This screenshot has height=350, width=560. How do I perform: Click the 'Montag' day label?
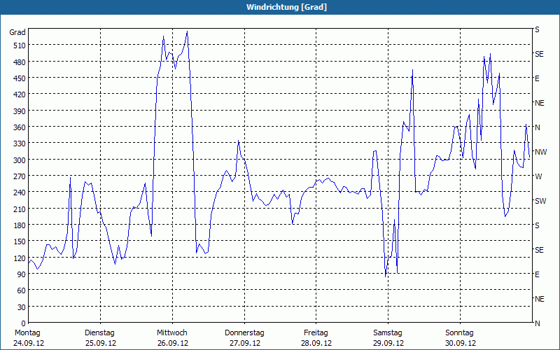(27, 333)
